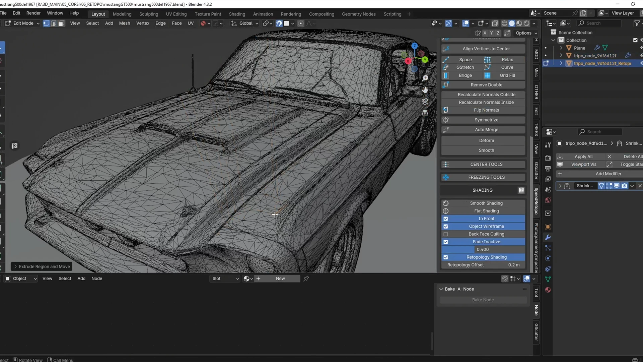Expand Extrude Region and Move panel
Viewport: 643px width, 362px height.
point(15,266)
